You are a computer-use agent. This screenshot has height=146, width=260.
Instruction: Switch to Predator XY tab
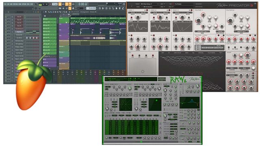click(169, 53)
